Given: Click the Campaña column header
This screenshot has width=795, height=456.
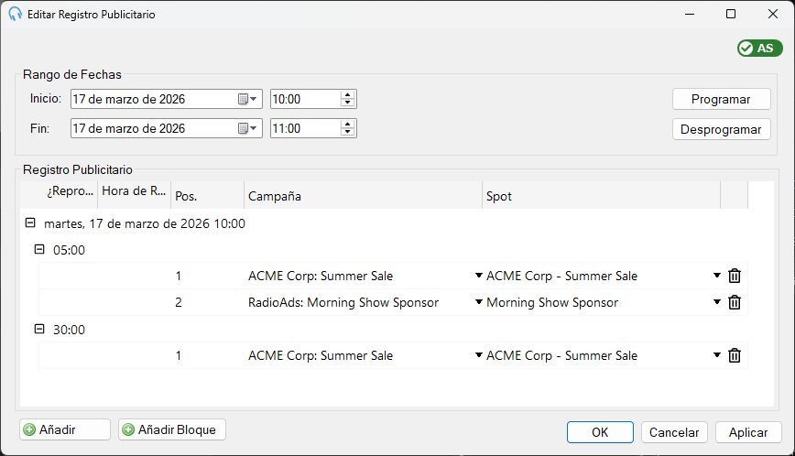Looking at the screenshot, I should point(363,196).
